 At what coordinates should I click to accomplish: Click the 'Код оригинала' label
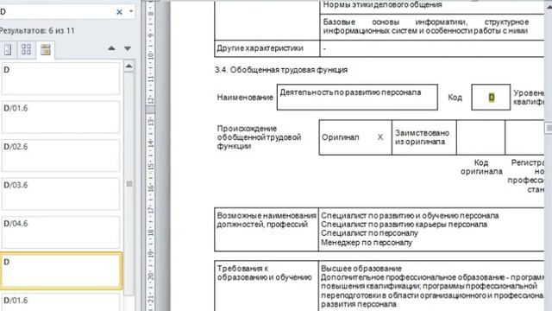tap(481, 167)
